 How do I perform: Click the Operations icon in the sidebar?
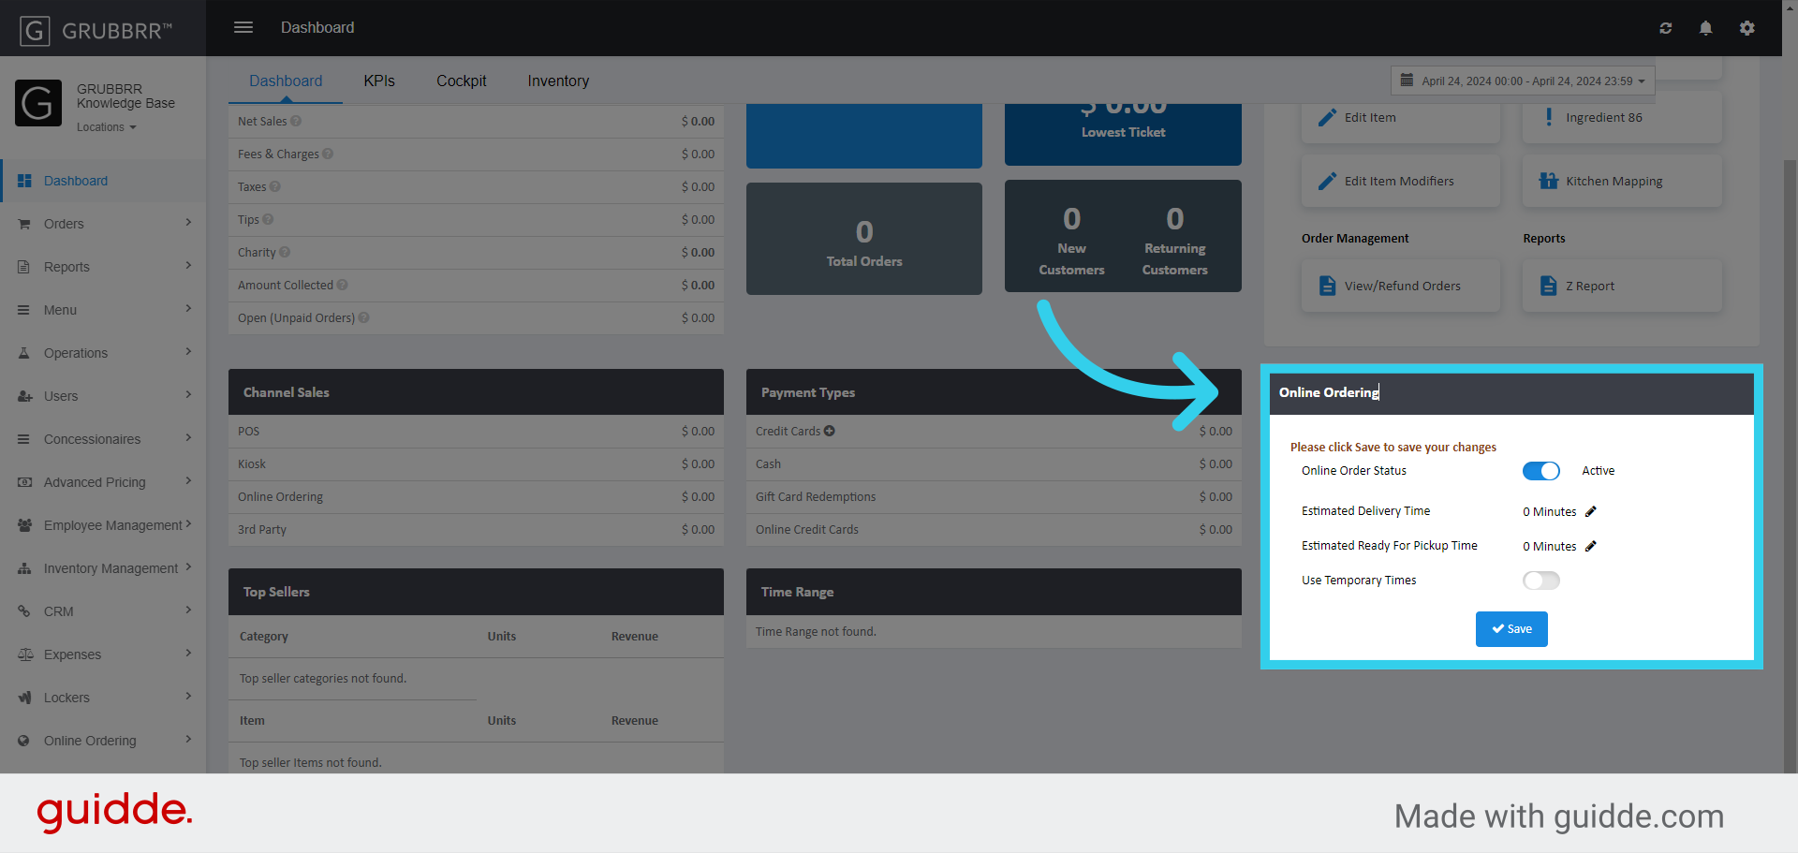(x=24, y=353)
